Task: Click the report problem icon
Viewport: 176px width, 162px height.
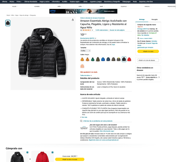Action: 81,121
